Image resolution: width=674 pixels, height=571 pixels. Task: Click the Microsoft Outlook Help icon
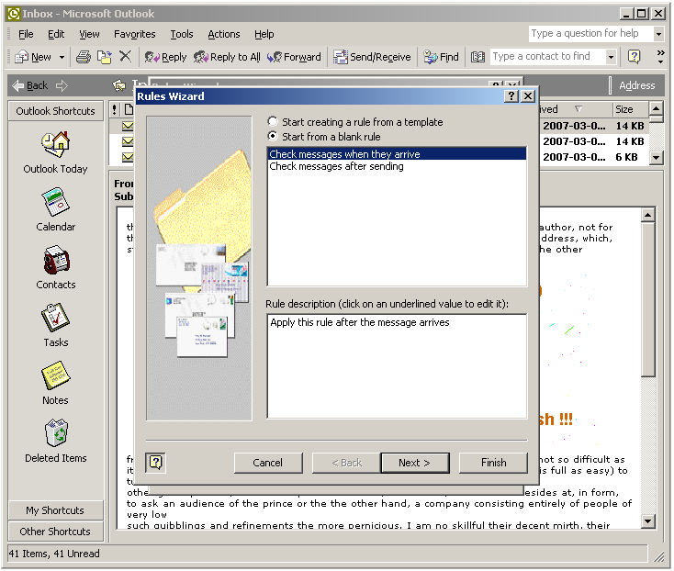[634, 56]
